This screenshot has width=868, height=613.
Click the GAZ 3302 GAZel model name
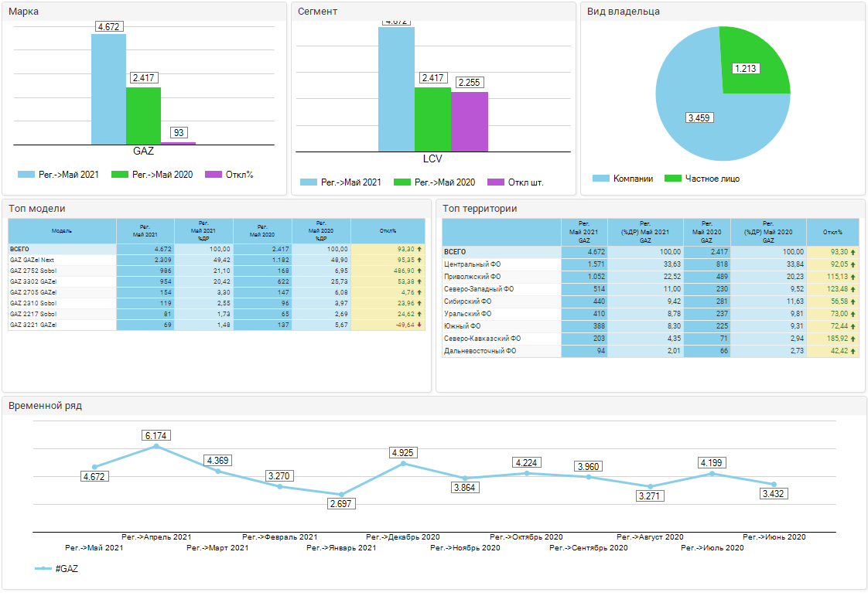coord(32,281)
